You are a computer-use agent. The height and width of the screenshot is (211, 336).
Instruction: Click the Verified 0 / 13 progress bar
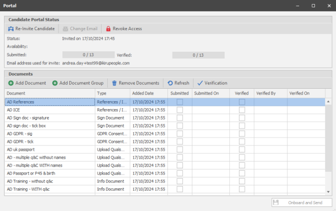coord(199,55)
